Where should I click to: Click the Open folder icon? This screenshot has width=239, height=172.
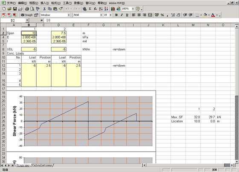[9, 9]
